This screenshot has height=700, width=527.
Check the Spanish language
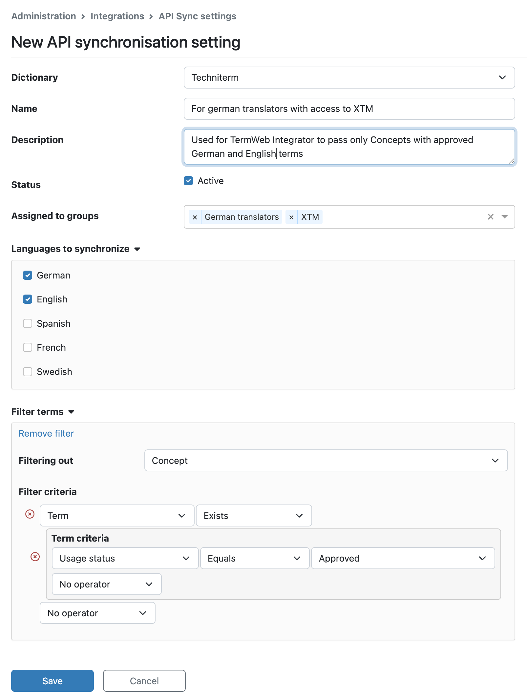pos(28,323)
